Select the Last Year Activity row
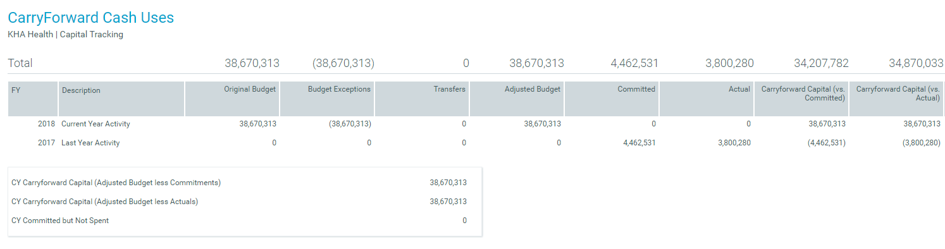Viewport: 945px width, 249px height. (476, 143)
